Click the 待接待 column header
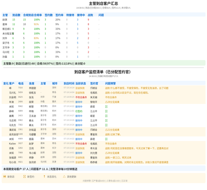This screenshot has width=207, height=190. coord(70,15)
